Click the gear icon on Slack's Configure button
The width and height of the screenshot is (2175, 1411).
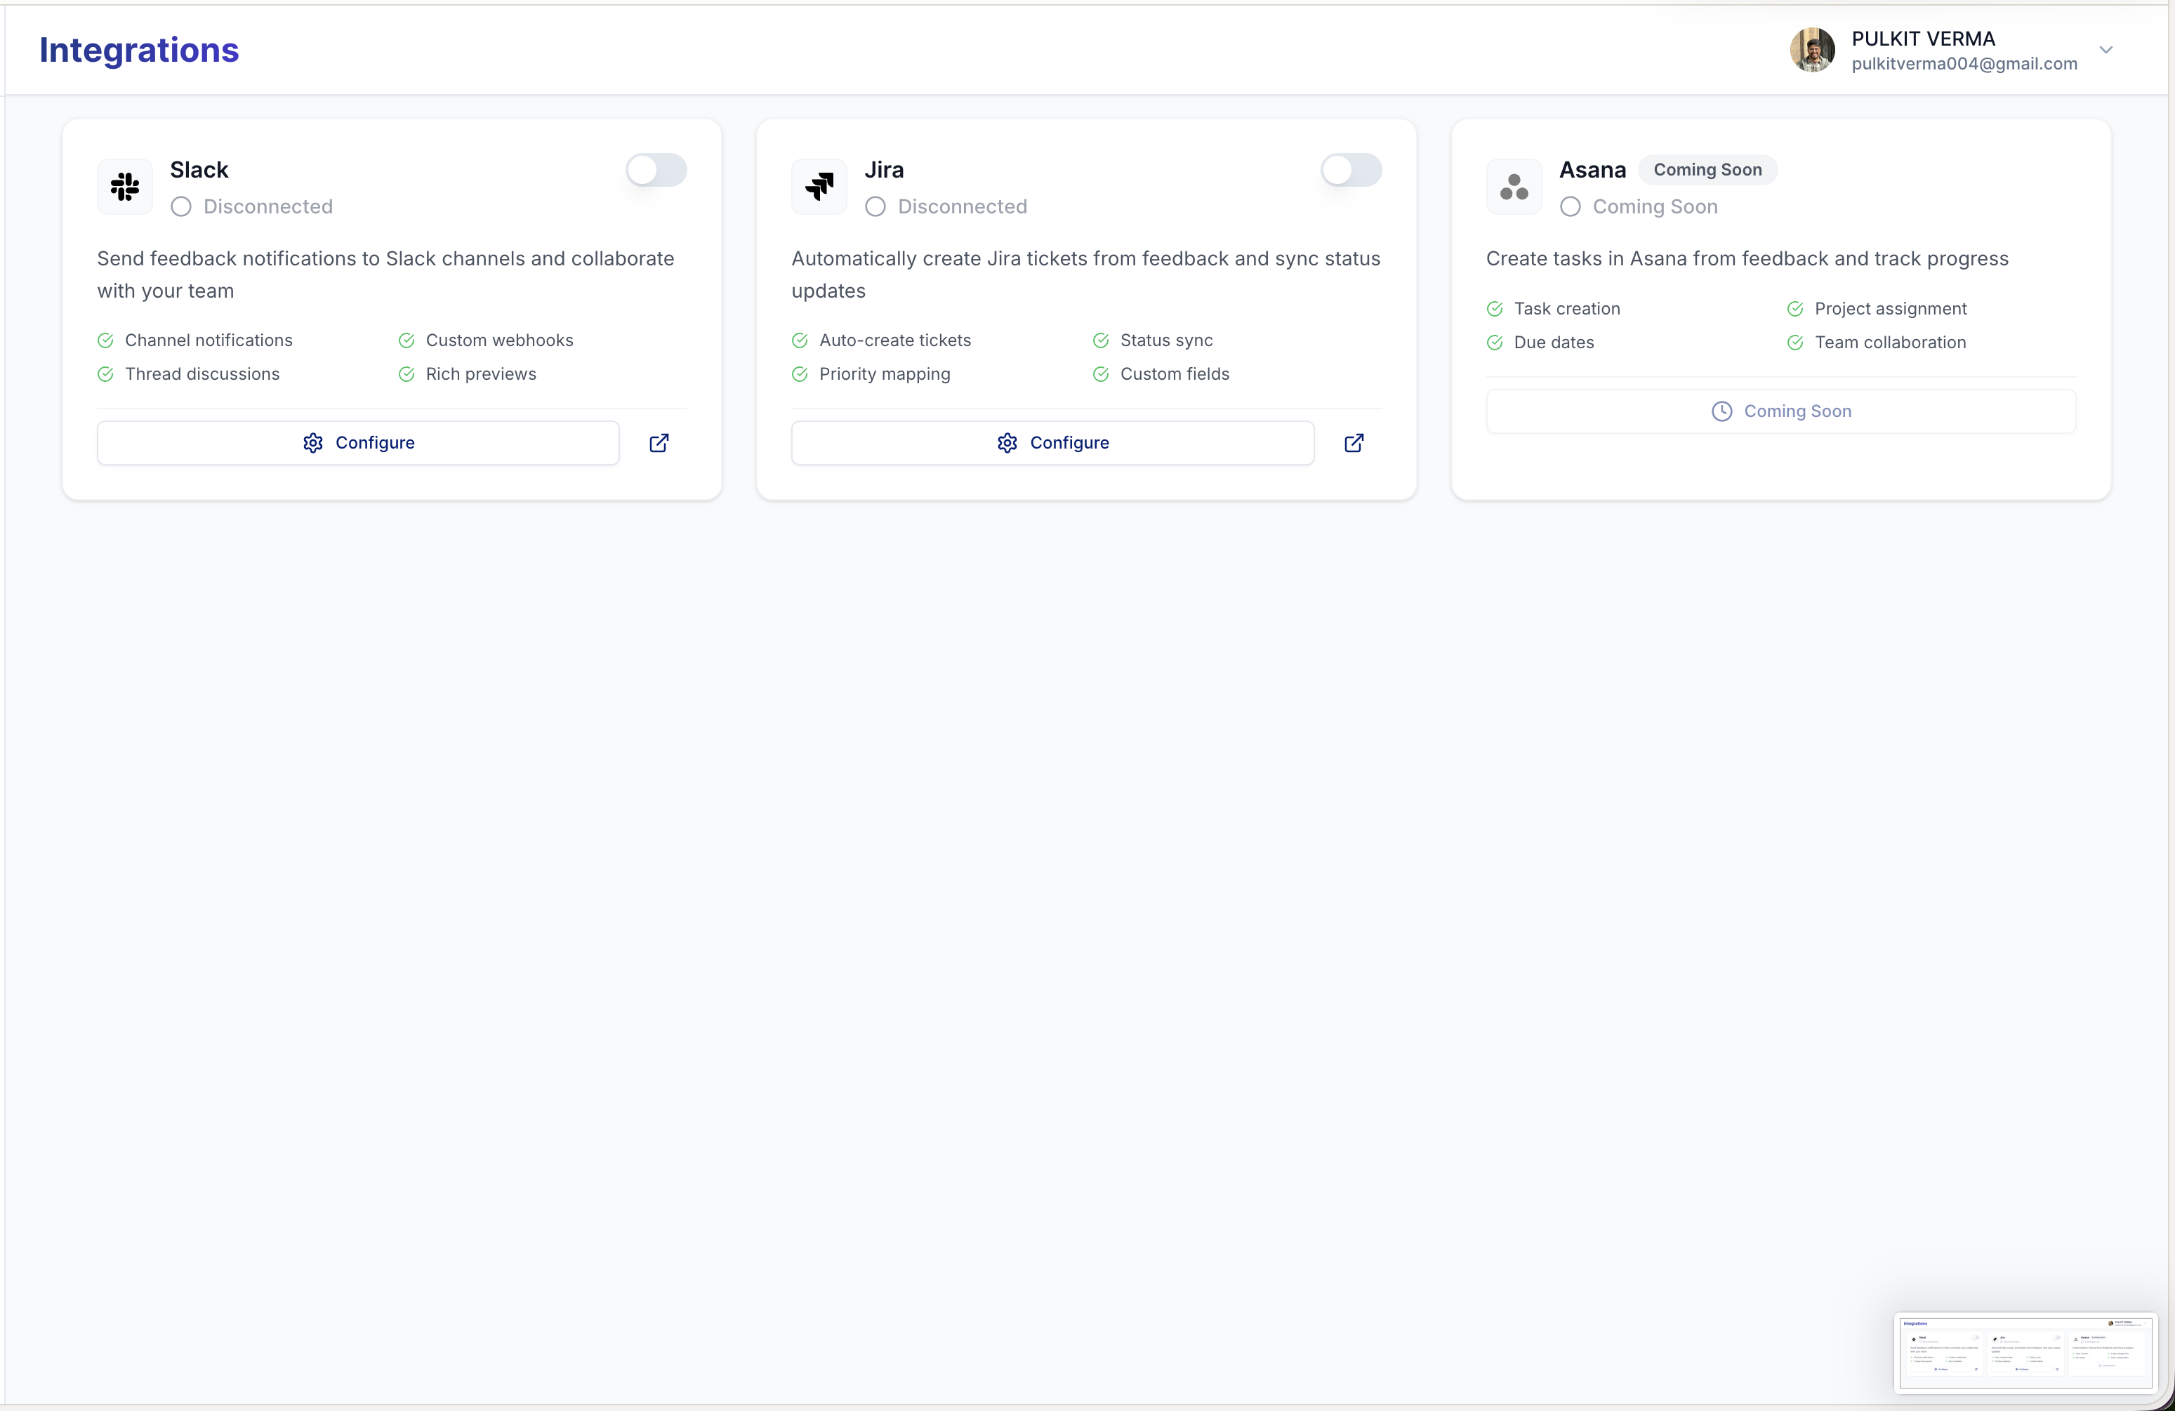(x=312, y=443)
